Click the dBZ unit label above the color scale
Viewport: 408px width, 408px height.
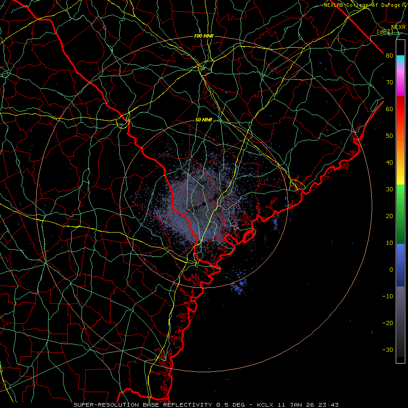(x=385, y=31)
